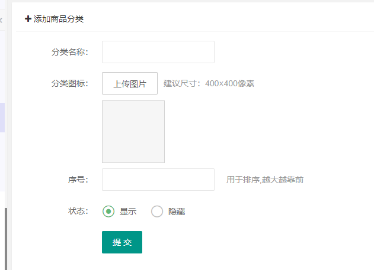Click the 建议尺寸 400×400像素 hint text
The height and width of the screenshot is (270, 374).
click(209, 83)
